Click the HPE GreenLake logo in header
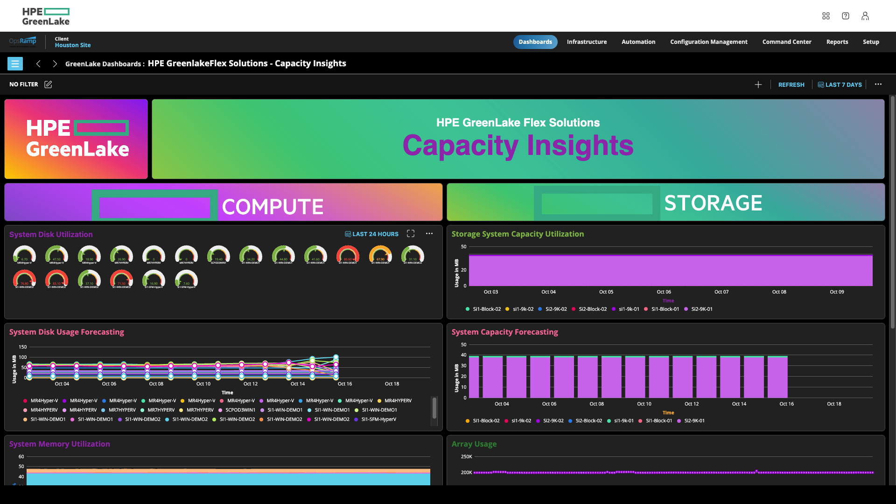 click(x=46, y=16)
